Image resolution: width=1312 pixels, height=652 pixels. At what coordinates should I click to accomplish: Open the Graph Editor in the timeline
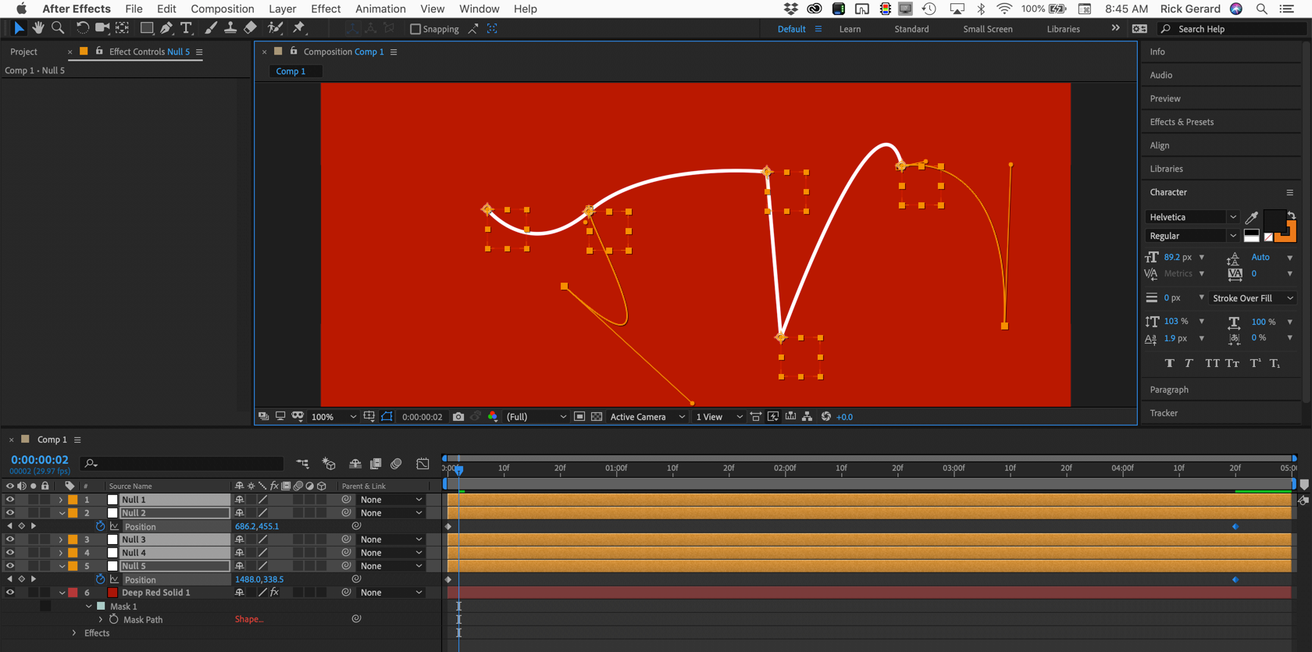(422, 464)
